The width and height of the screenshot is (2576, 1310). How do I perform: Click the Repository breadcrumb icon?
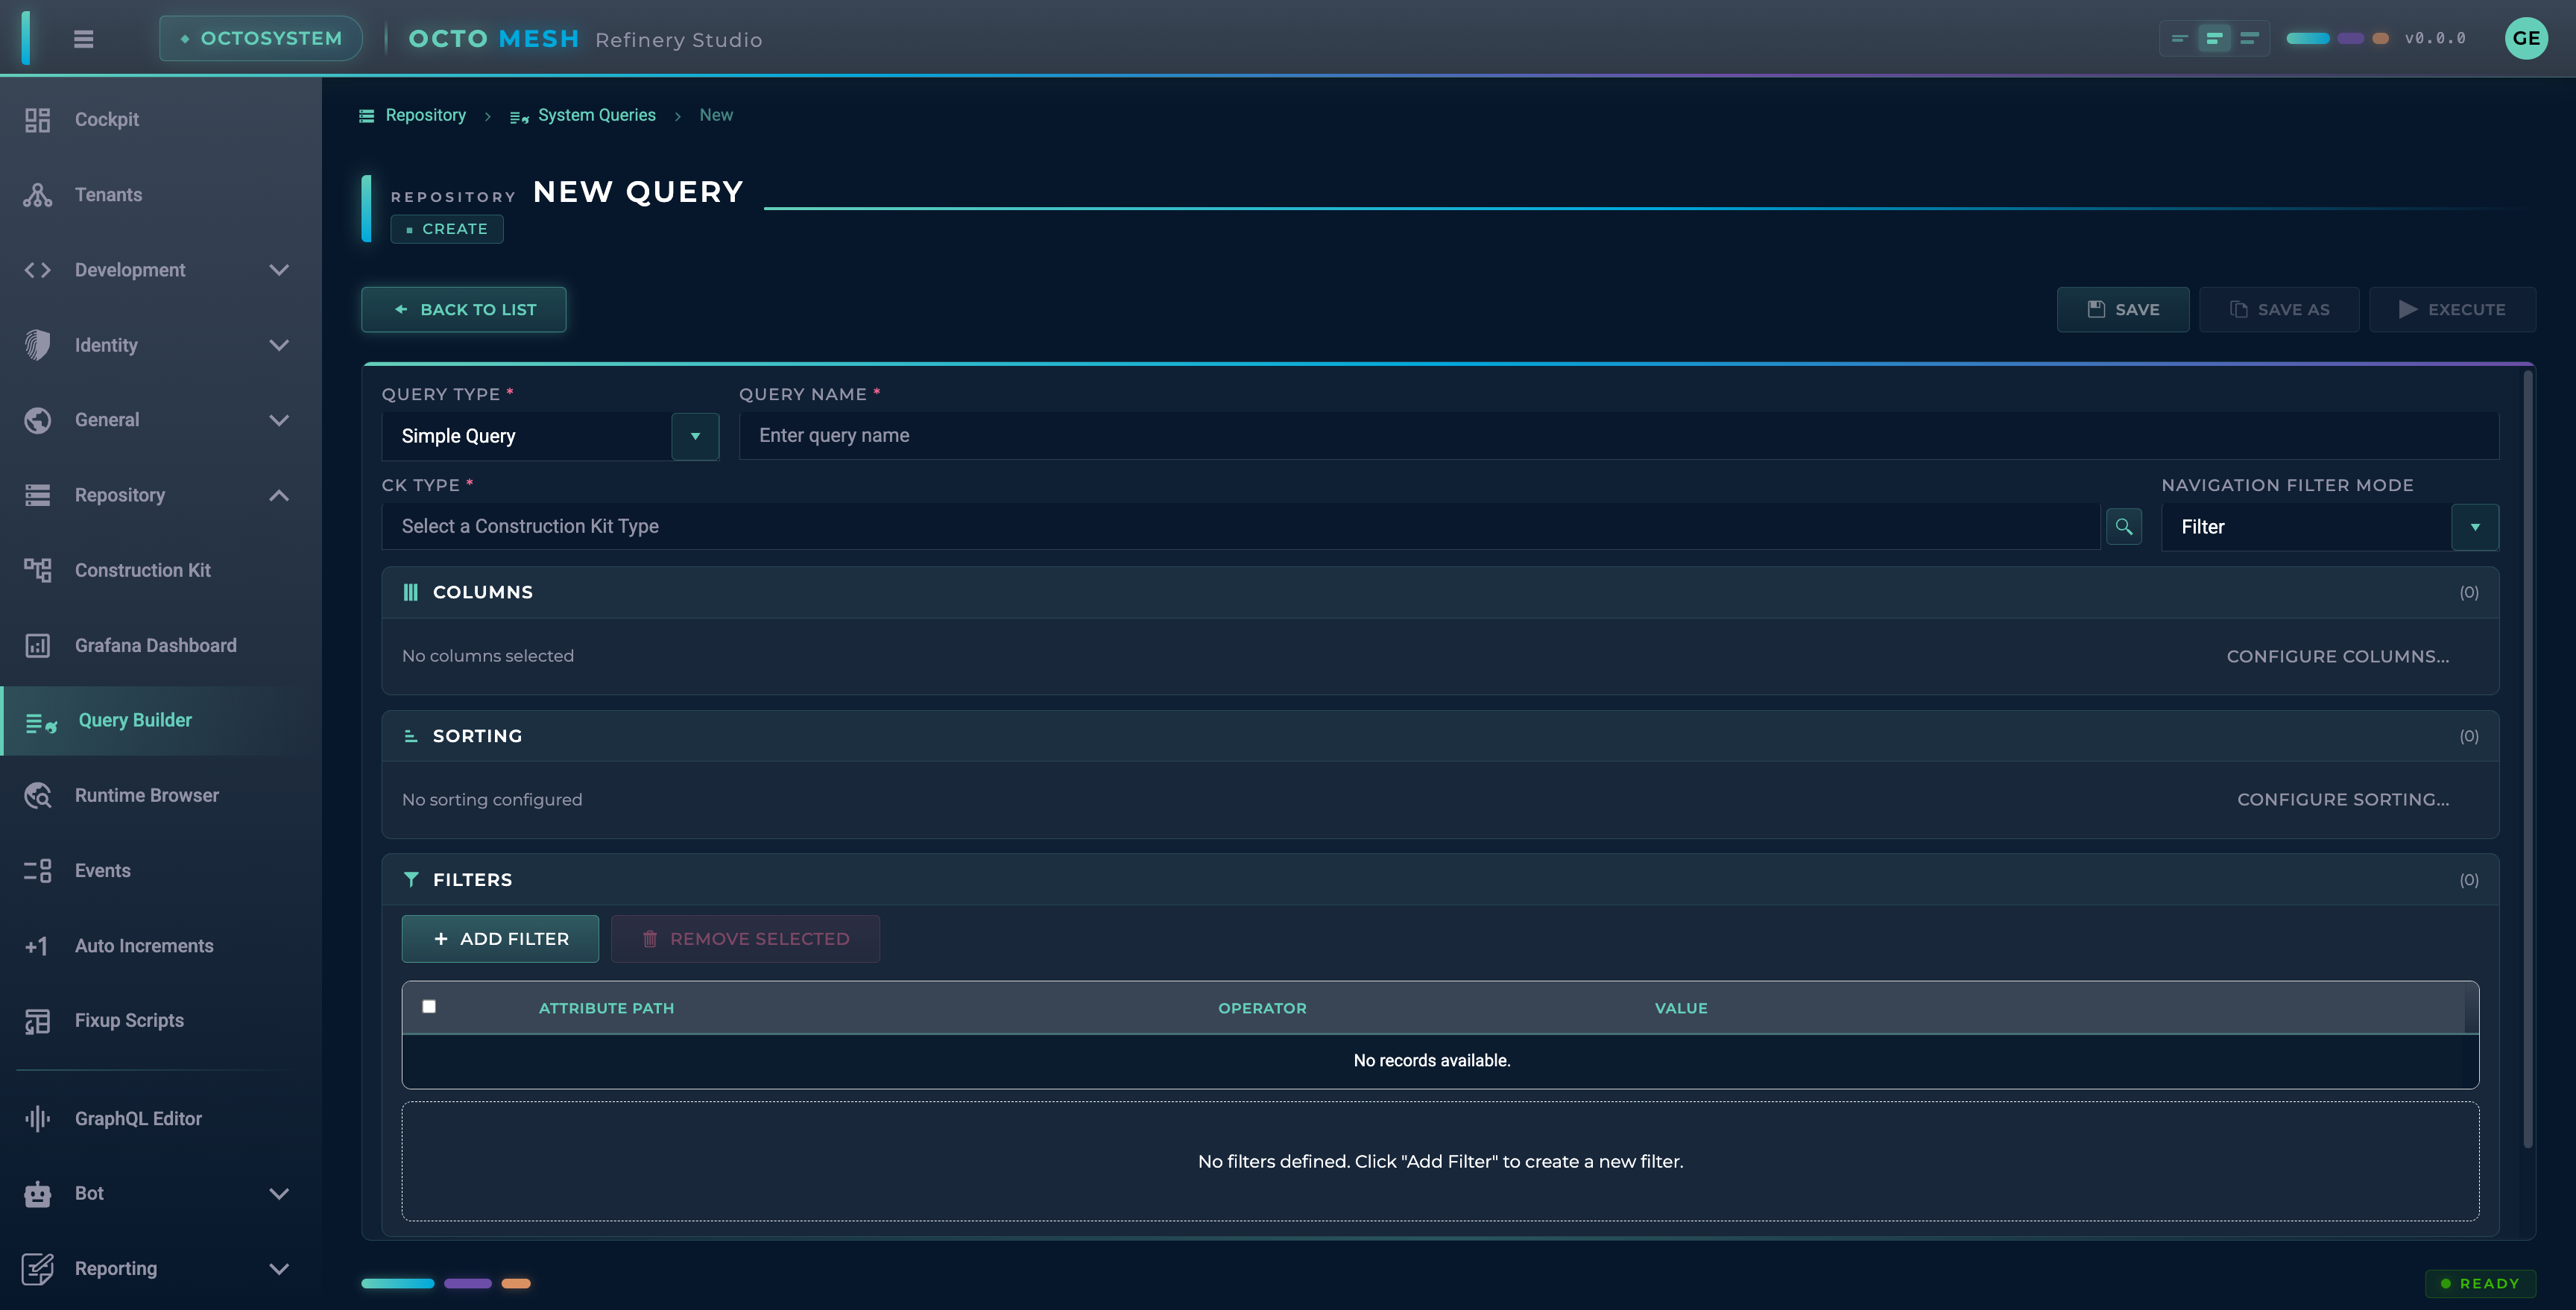367,116
